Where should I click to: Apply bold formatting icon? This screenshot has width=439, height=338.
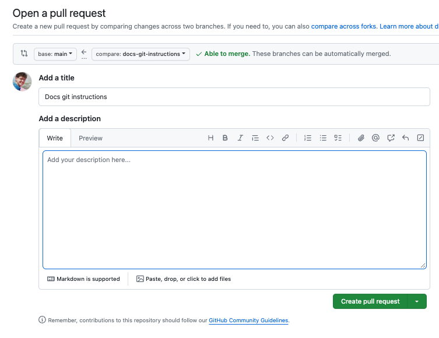(225, 138)
